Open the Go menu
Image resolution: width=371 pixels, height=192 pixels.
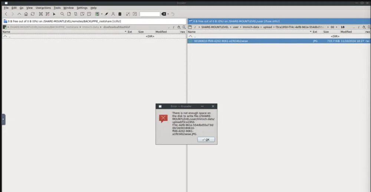point(22,8)
